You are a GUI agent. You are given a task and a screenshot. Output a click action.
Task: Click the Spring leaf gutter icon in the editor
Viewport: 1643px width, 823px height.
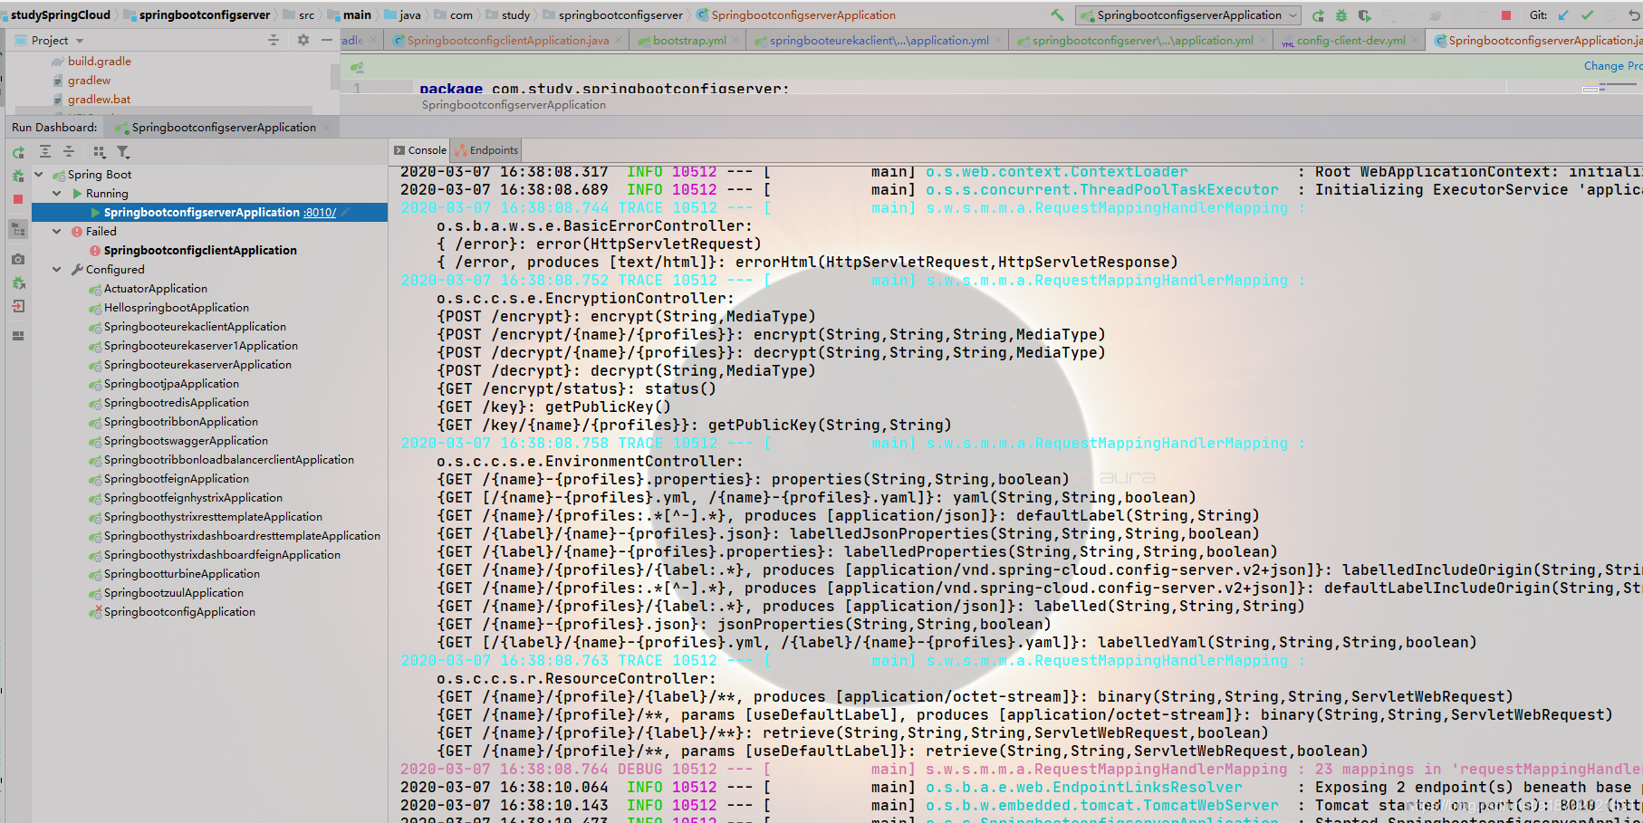(358, 67)
